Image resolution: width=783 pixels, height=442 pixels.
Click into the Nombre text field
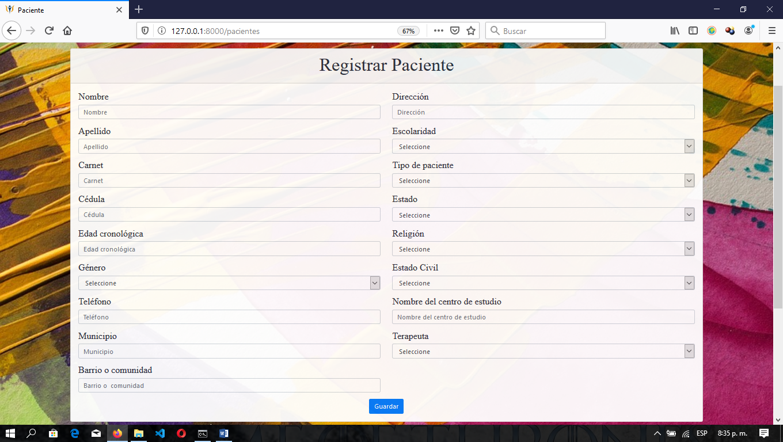point(229,112)
